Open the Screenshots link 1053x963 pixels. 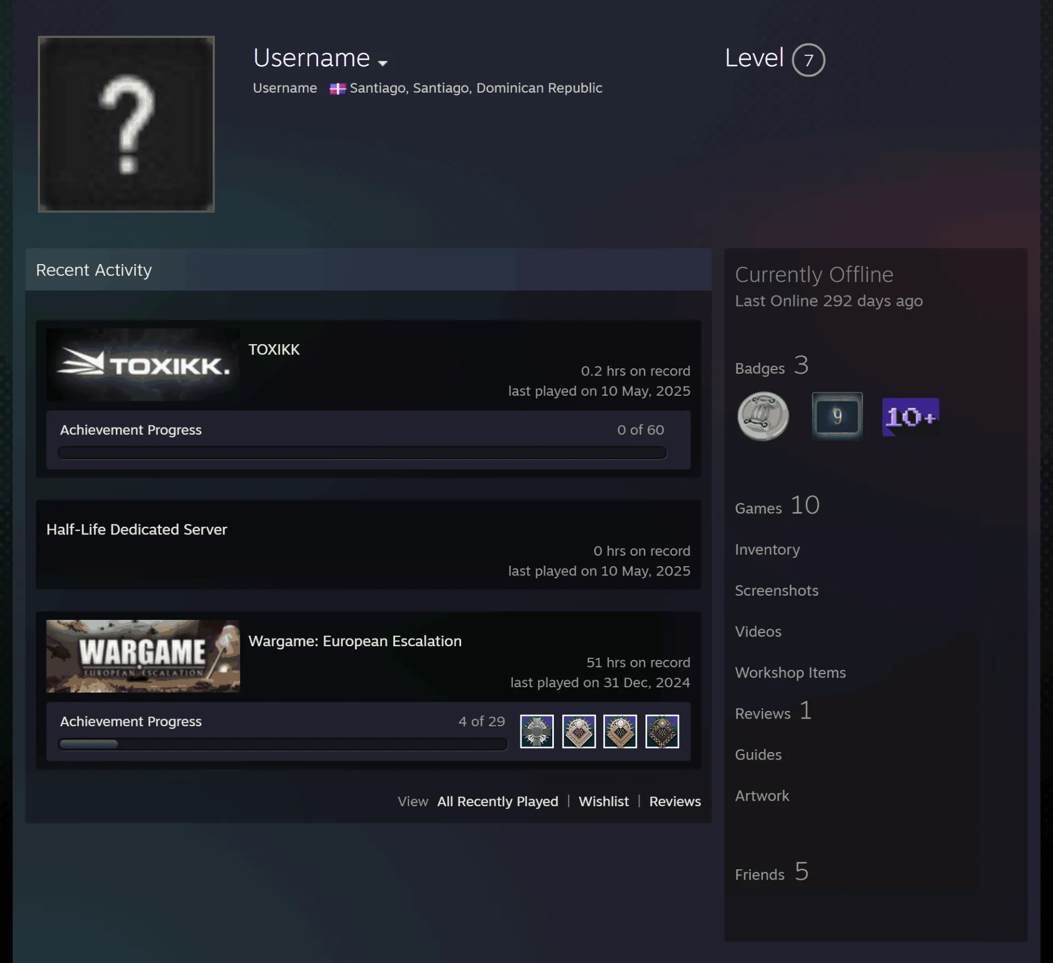[777, 590]
